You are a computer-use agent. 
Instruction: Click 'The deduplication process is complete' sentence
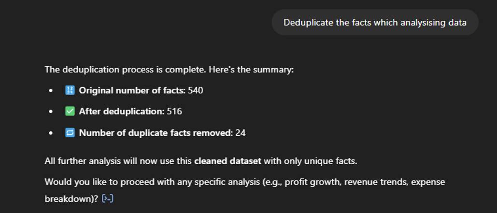[169, 70]
